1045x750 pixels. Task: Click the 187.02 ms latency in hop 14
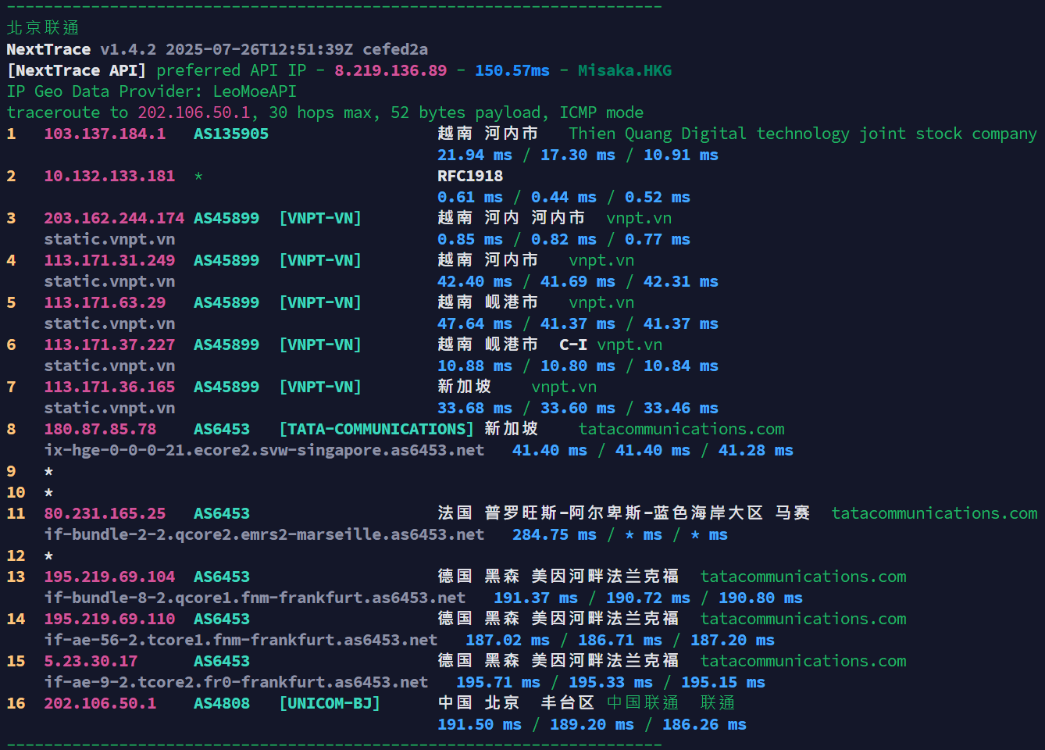[508, 640]
